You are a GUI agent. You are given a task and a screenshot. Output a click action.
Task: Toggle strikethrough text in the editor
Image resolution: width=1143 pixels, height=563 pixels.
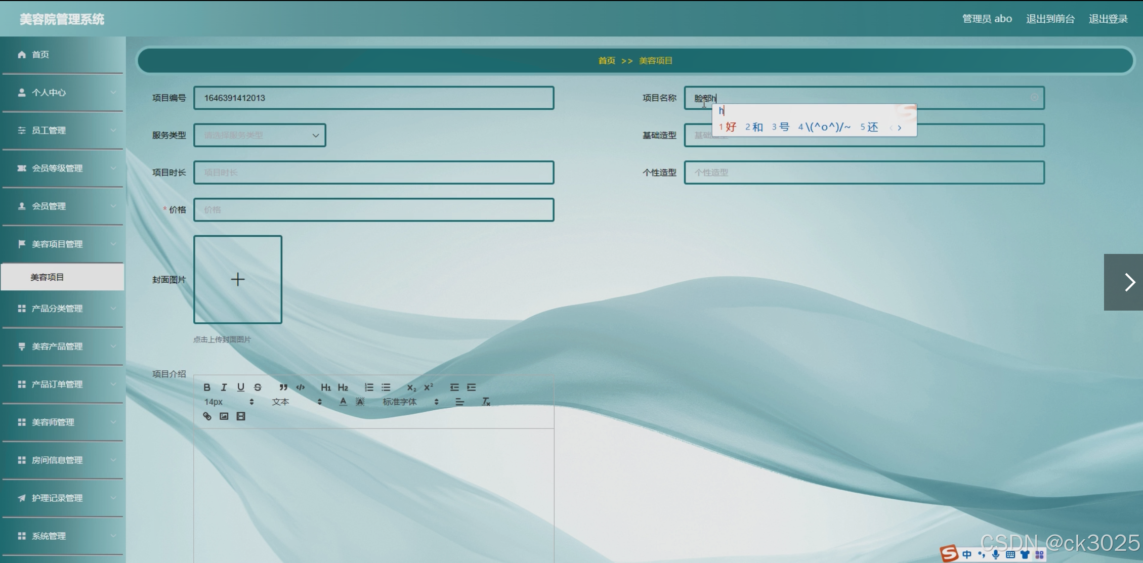pos(258,387)
